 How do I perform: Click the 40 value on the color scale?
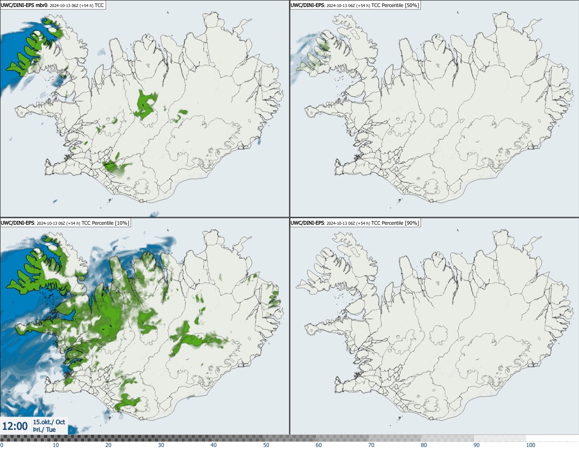point(213,445)
